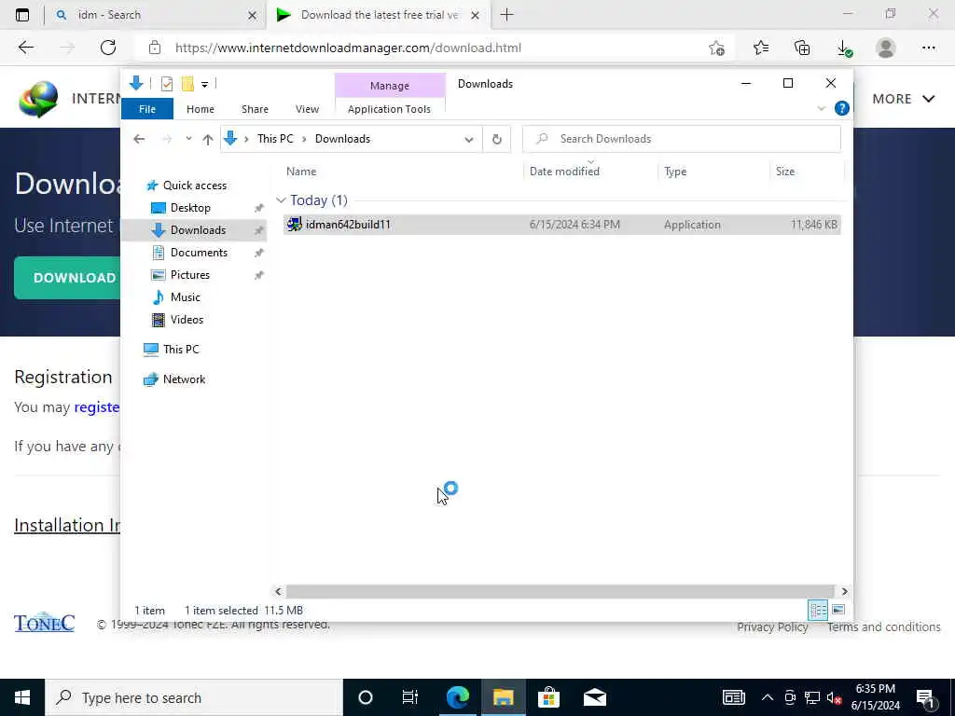Add this page to favorites

coord(717,48)
